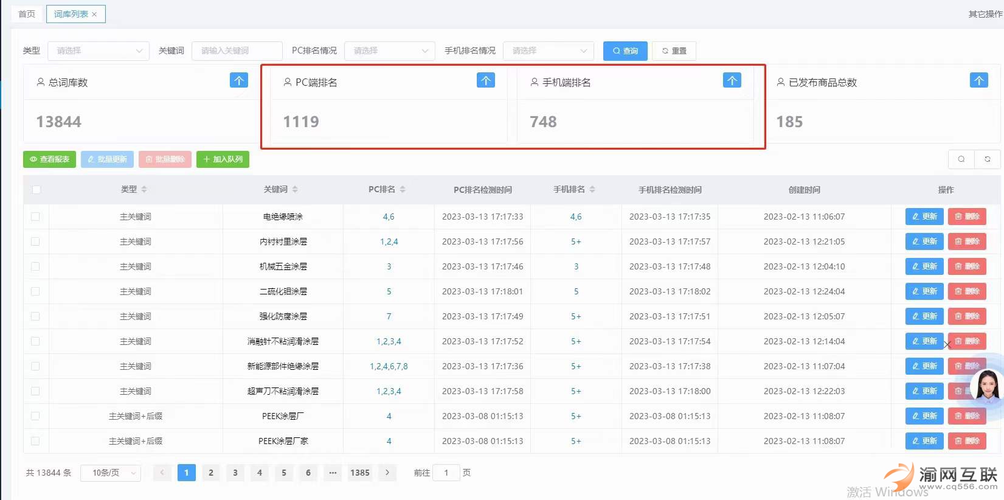
Task: Close the 词库列表 tab with its X
Action: point(94,15)
